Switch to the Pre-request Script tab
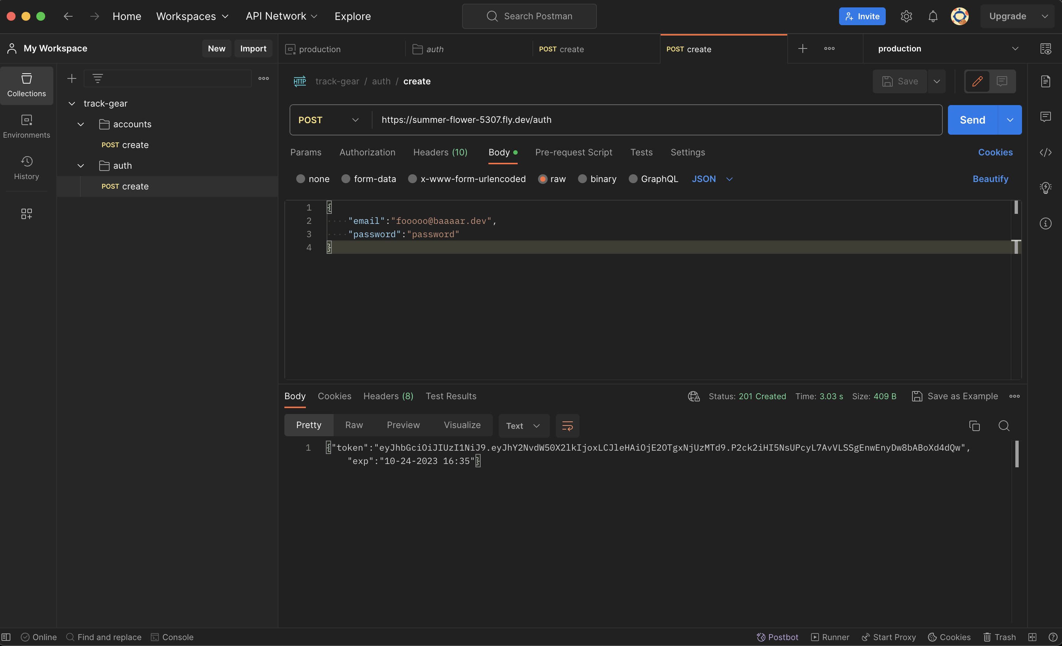 [573, 152]
